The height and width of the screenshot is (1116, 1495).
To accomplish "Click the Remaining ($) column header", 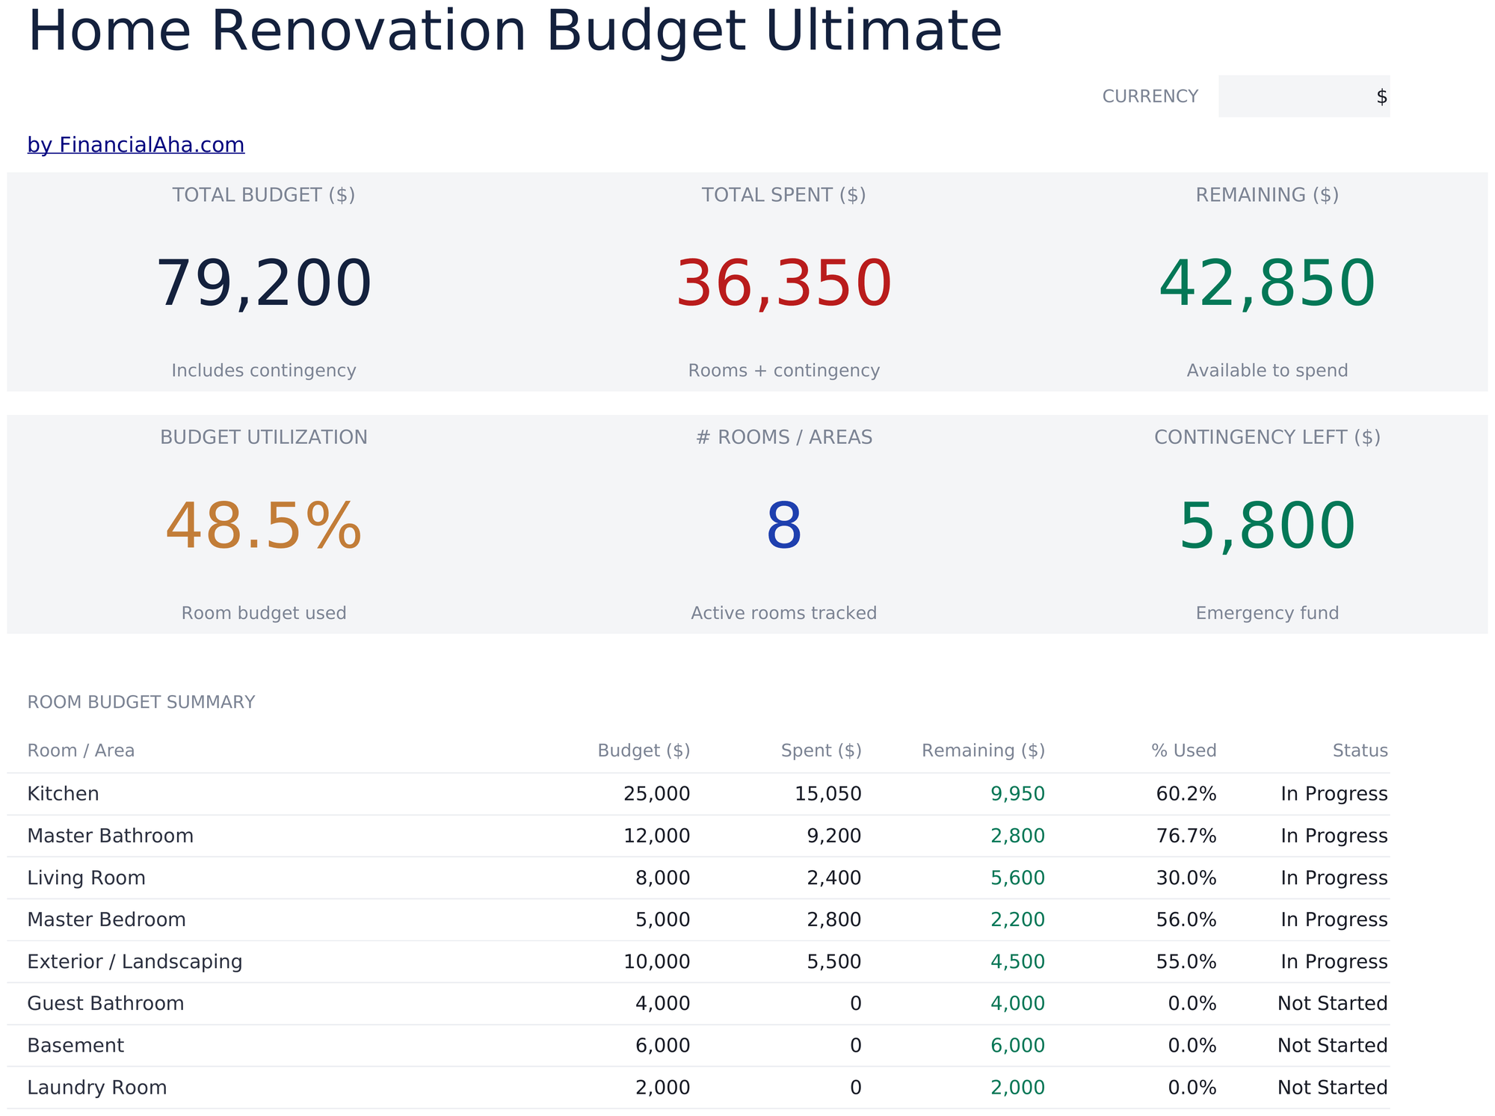I will pos(983,750).
